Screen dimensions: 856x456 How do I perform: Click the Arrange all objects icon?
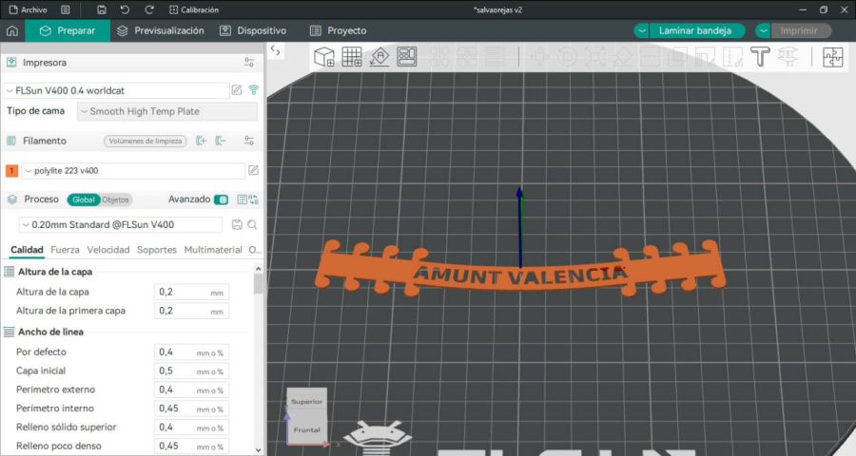pos(407,56)
